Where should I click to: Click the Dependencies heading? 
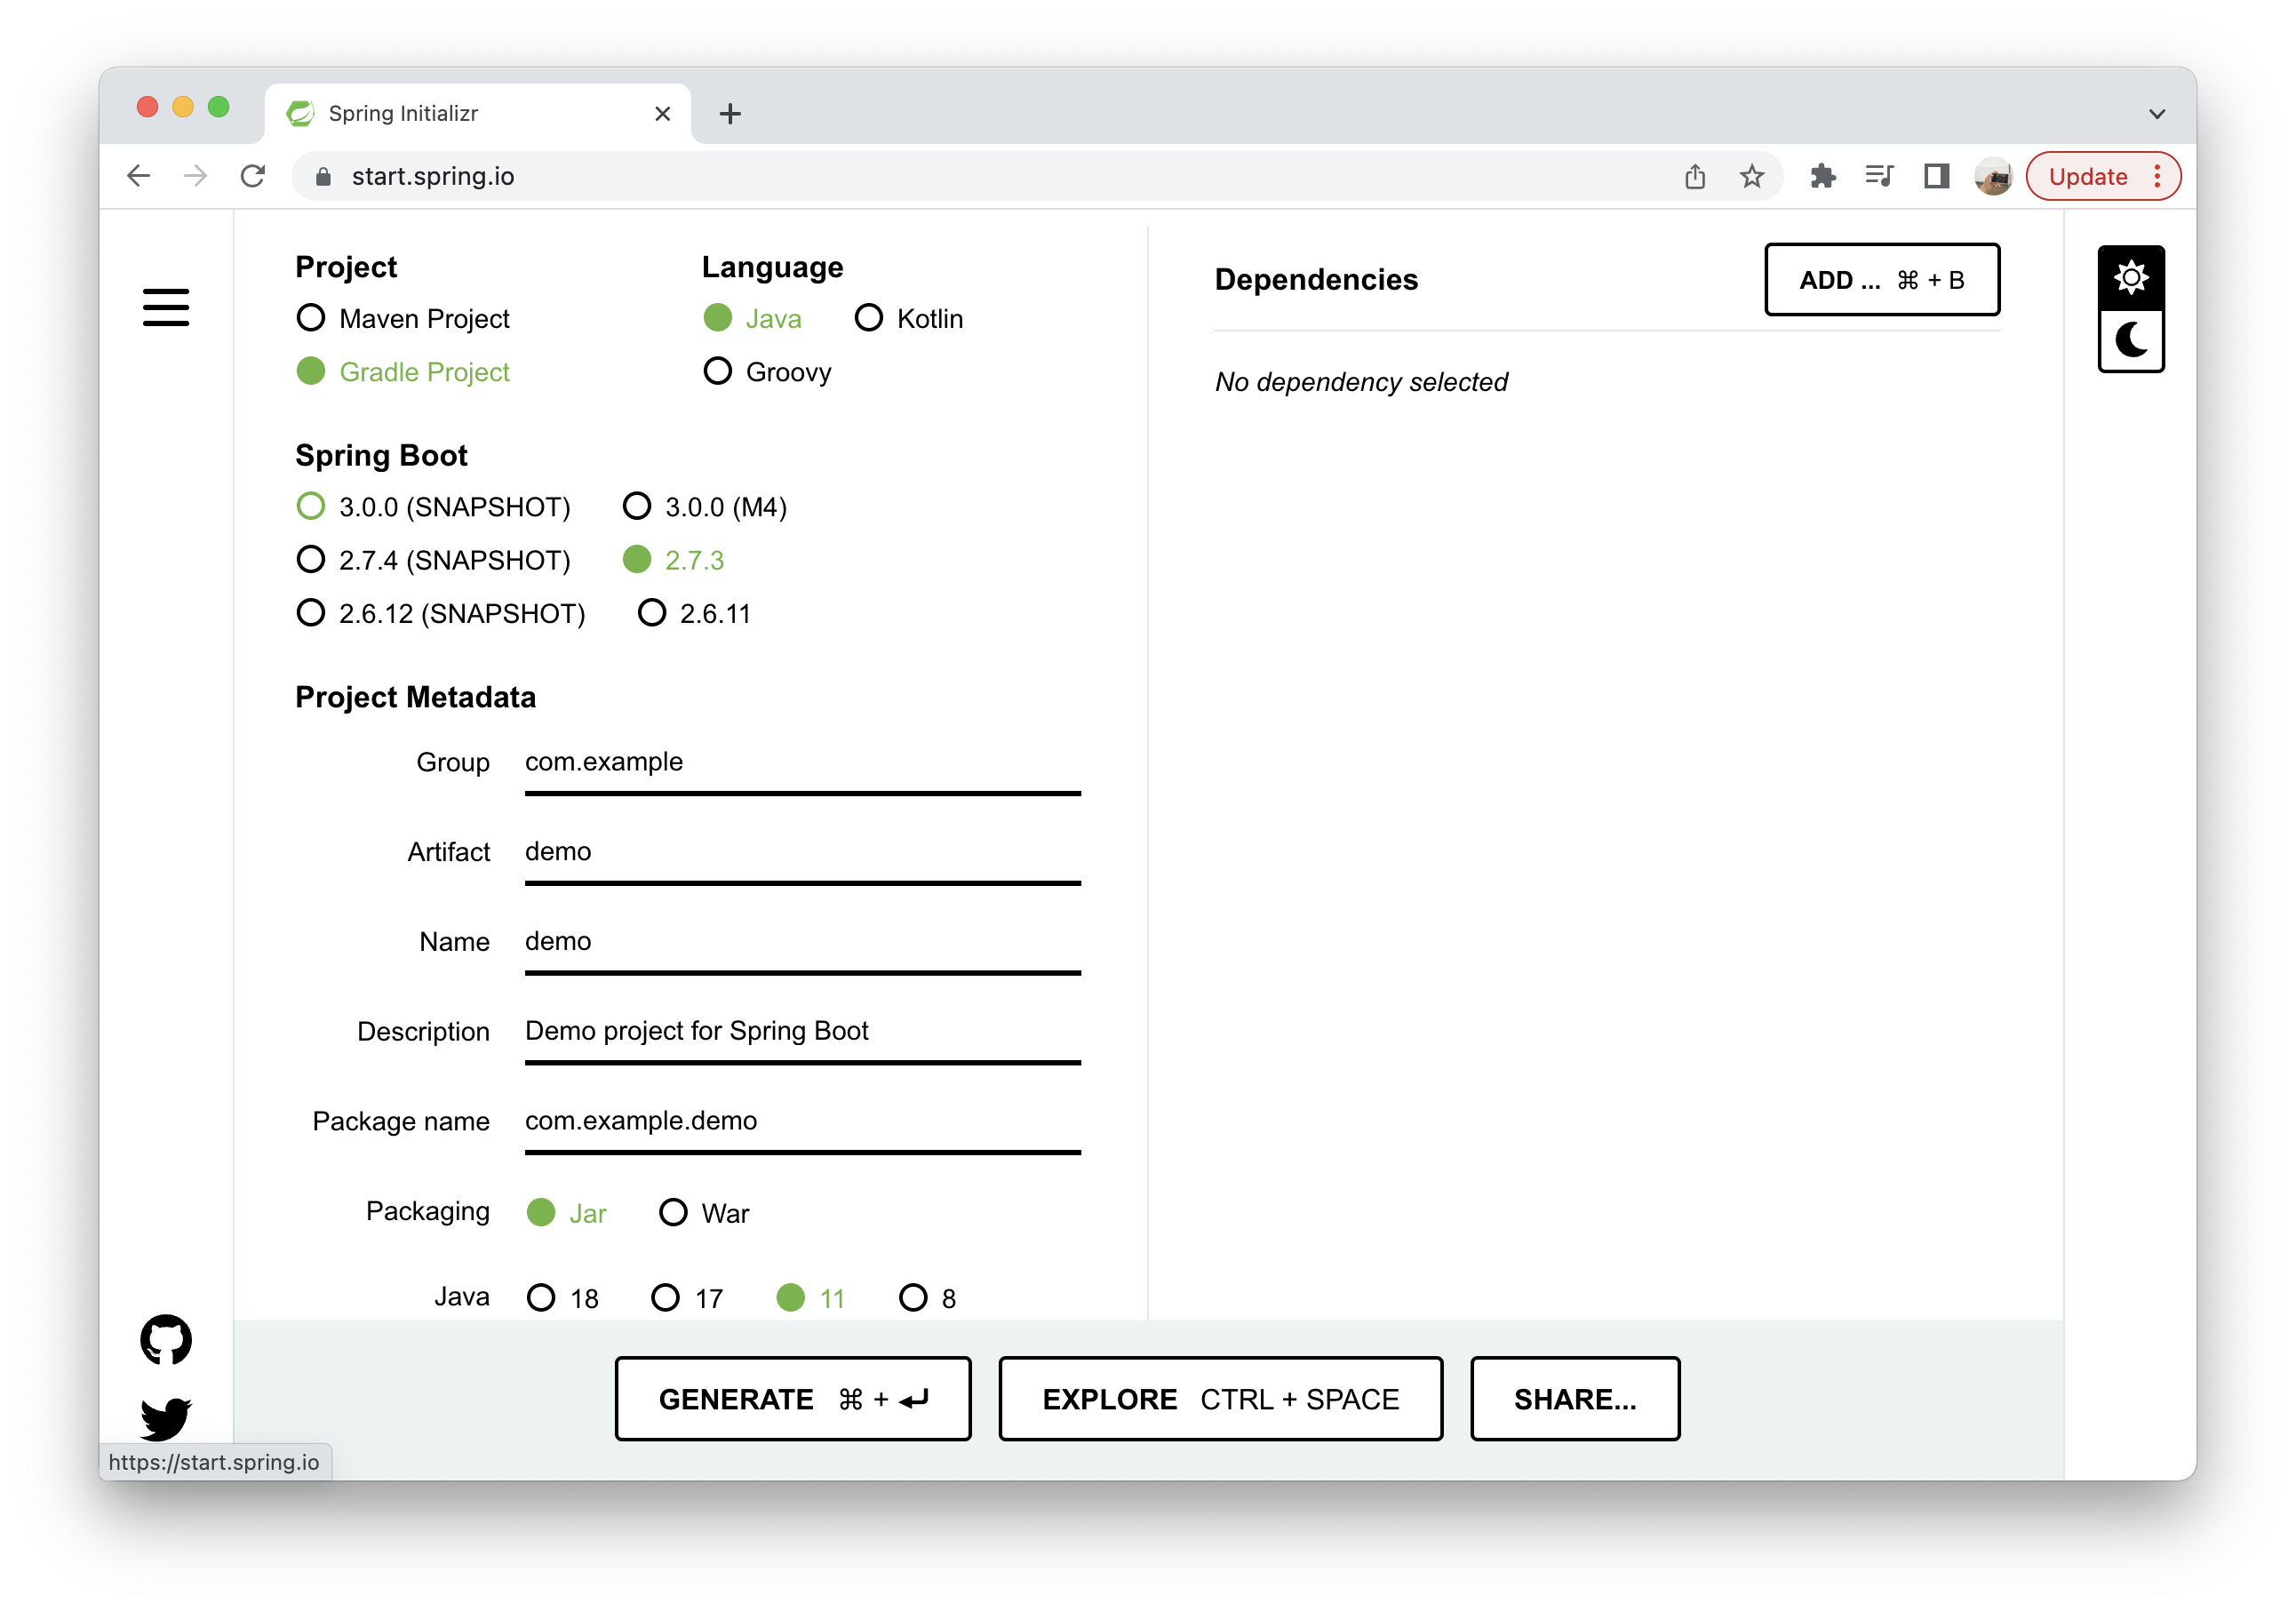(x=1316, y=280)
